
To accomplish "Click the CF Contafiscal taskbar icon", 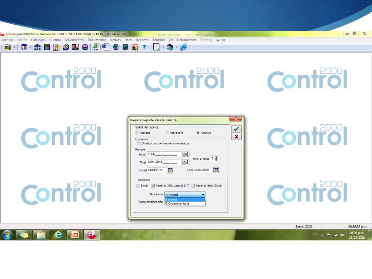I will [x=92, y=235].
